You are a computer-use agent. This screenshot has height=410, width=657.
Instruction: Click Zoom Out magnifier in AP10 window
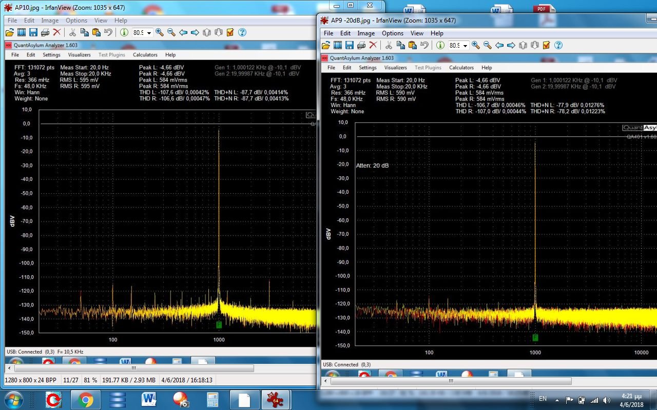click(x=171, y=32)
